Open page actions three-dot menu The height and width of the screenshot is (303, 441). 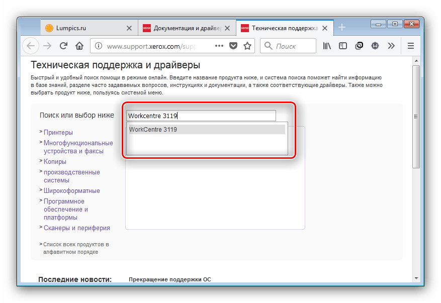(219, 46)
